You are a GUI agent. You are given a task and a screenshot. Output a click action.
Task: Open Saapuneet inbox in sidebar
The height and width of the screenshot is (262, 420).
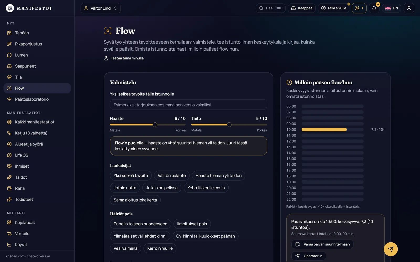tap(37, 66)
